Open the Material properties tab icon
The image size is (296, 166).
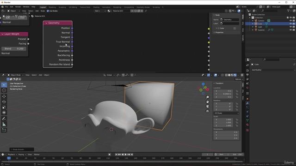tap(247, 125)
